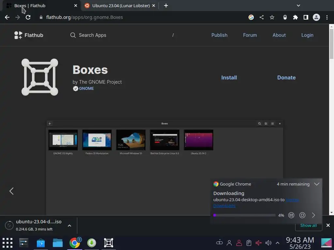Click the muted microphone tray icon
The image size is (334, 250).
coord(258,243)
